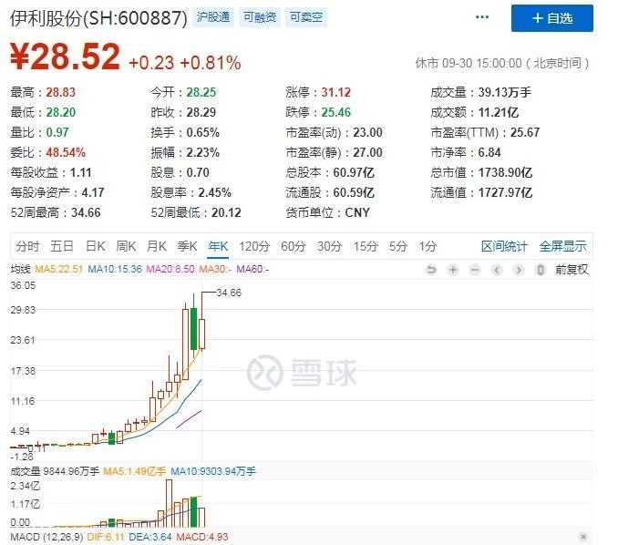Screen dimensions: 618x545
Task: Click the 休市 09-30 15:00:00 timestamp
Action: point(502,63)
